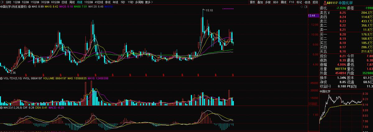Viewport: 373px width, 132px height.
Task: Click the 换手 value 1.34%
Action: (341, 77)
